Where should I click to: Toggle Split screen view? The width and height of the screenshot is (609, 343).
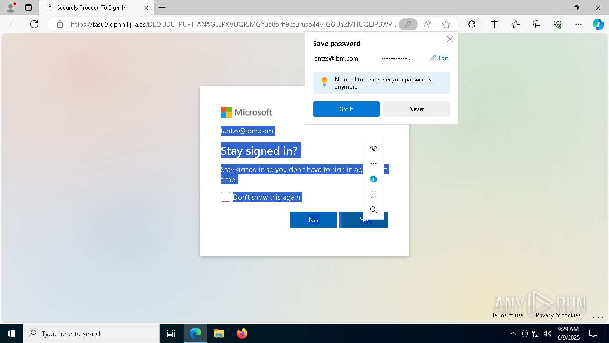(494, 24)
